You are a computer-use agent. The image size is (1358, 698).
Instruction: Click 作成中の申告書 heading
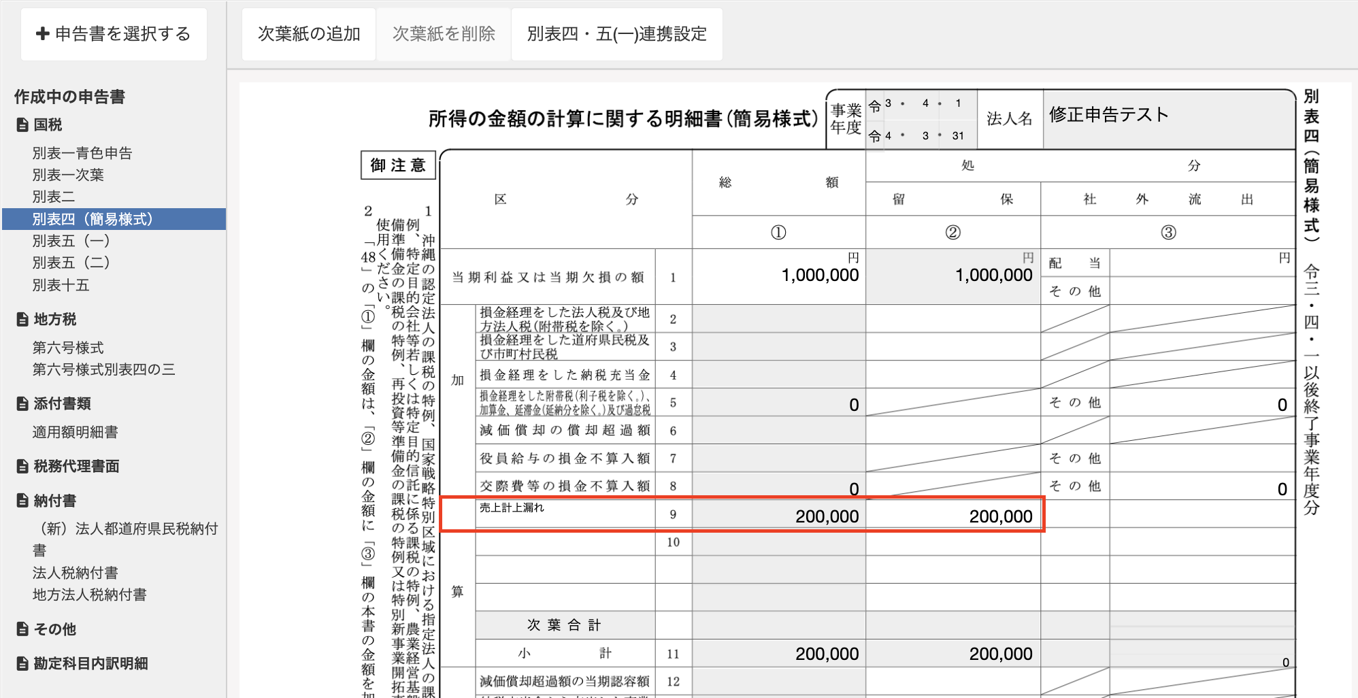pyautogui.click(x=69, y=97)
